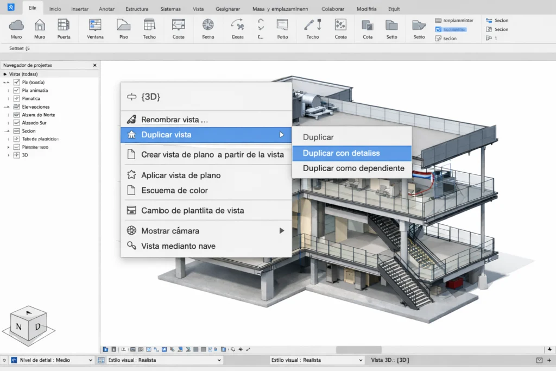Screen dimensions: 556x371
Task: Select the Techo (ceiling) tool
Action: click(x=150, y=26)
